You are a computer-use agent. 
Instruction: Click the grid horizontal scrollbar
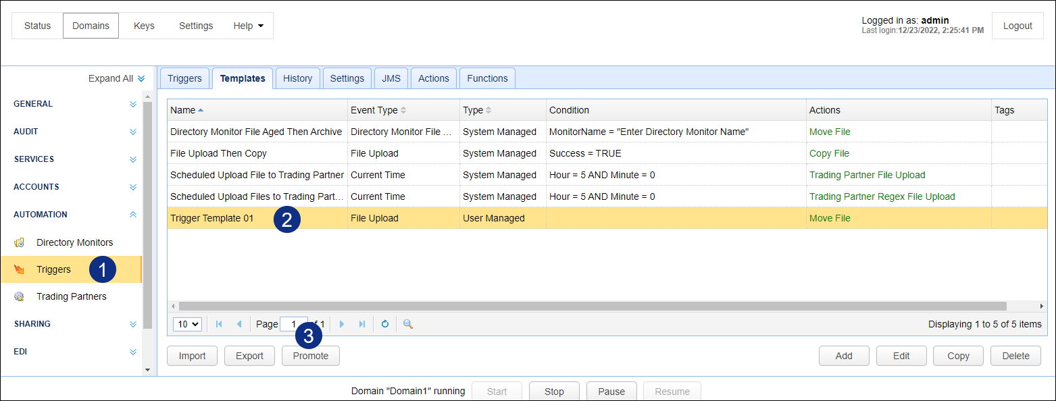click(x=593, y=306)
